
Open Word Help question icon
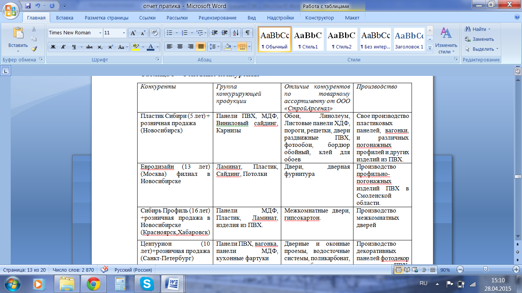tap(517, 18)
